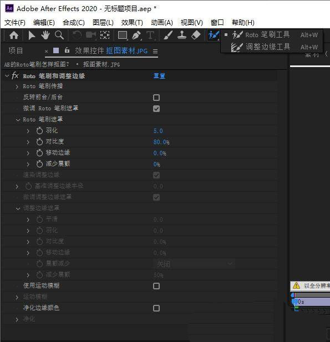Toggle the 微调调整边缘遮罩 checkbox

[x=156, y=197]
